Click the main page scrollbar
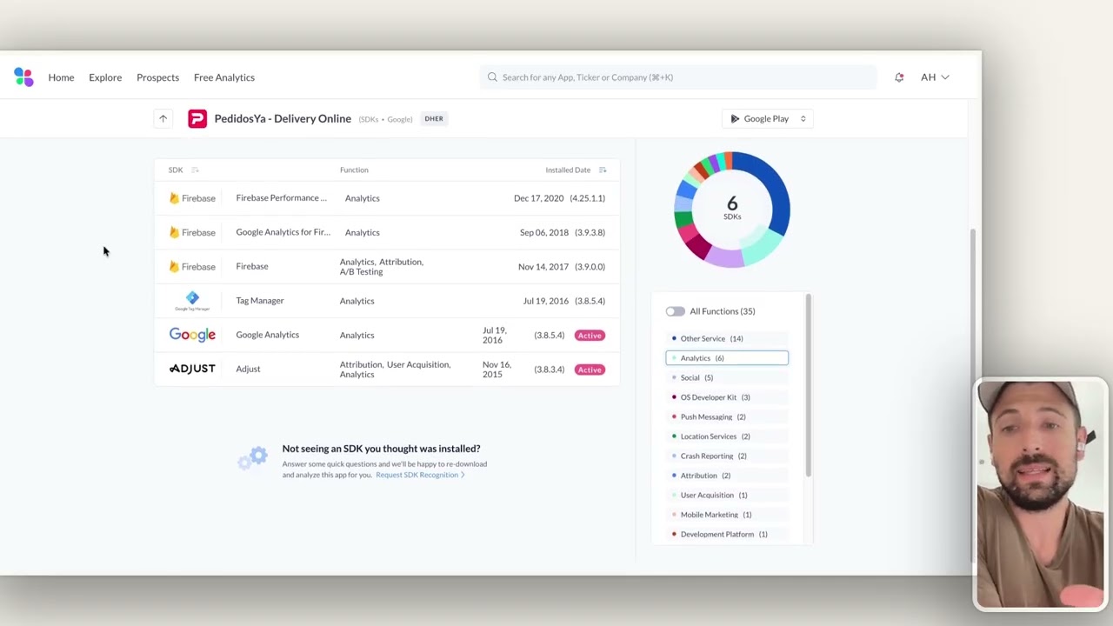1113x626 pixels. tap(973, 394)
